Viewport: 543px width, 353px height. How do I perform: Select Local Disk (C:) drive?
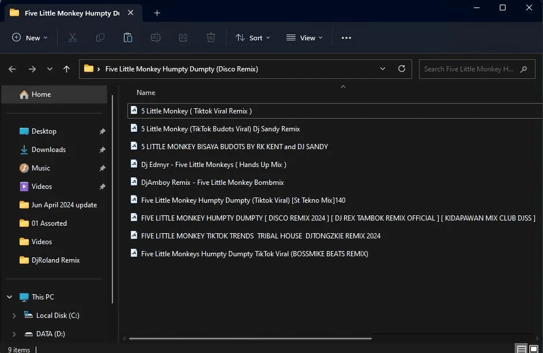58,315
